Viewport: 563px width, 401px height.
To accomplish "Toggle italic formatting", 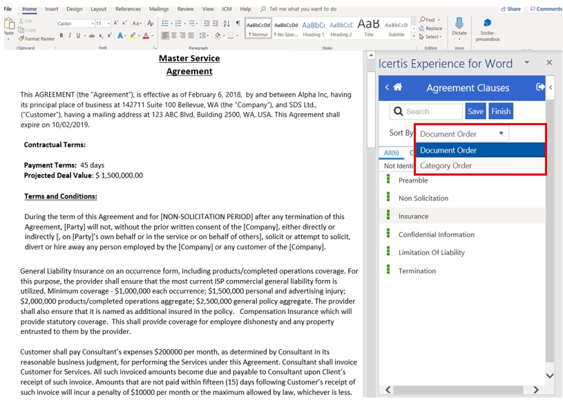I will [70, 35].
